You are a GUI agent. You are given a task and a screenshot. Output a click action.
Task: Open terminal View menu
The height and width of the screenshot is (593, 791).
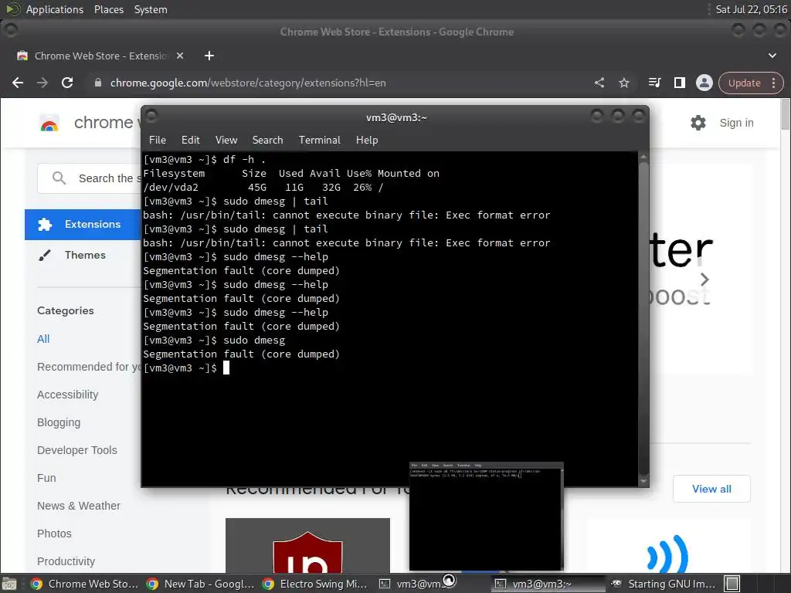coord(226,140)
